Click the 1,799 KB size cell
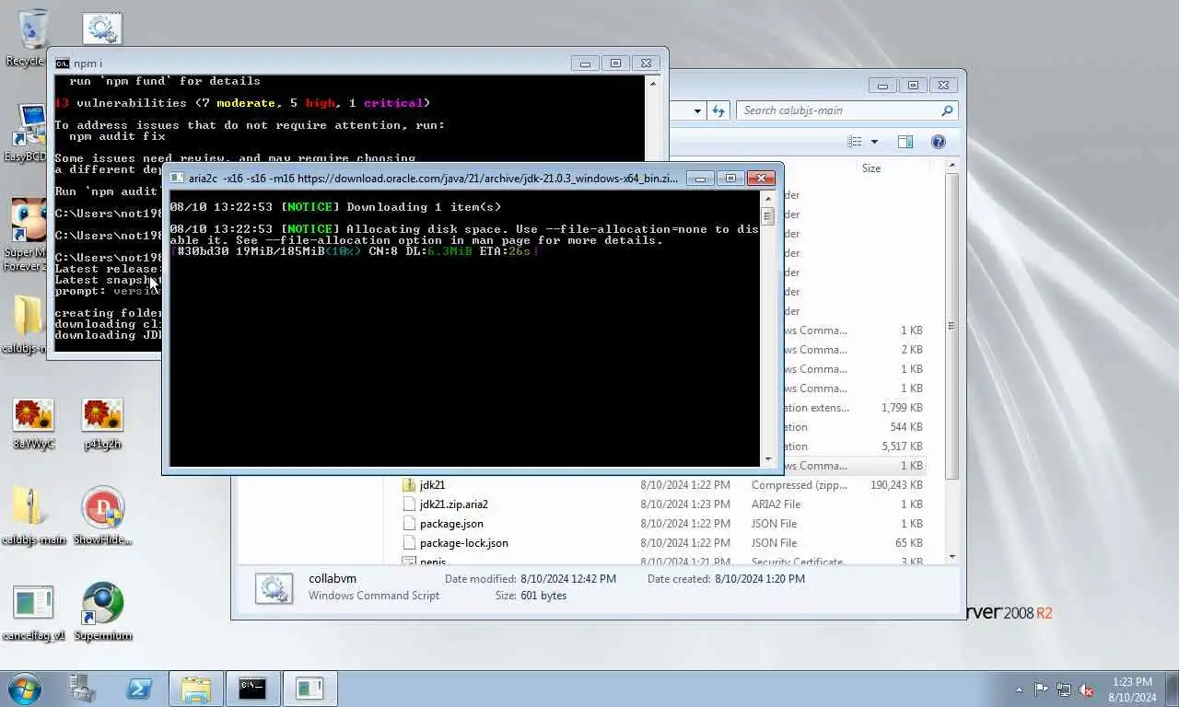The image size is (1179, 707). [x=902, y=408]
